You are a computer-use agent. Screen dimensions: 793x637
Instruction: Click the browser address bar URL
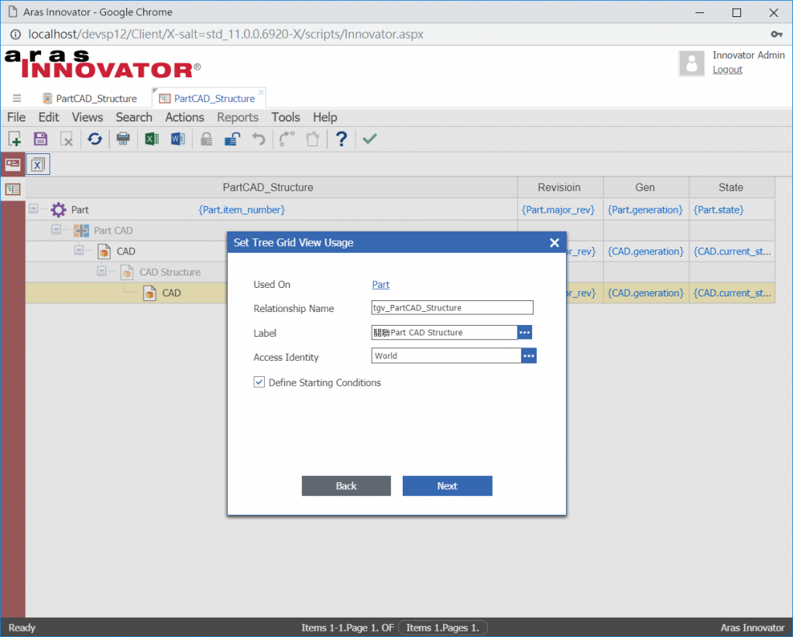[226, 34]
